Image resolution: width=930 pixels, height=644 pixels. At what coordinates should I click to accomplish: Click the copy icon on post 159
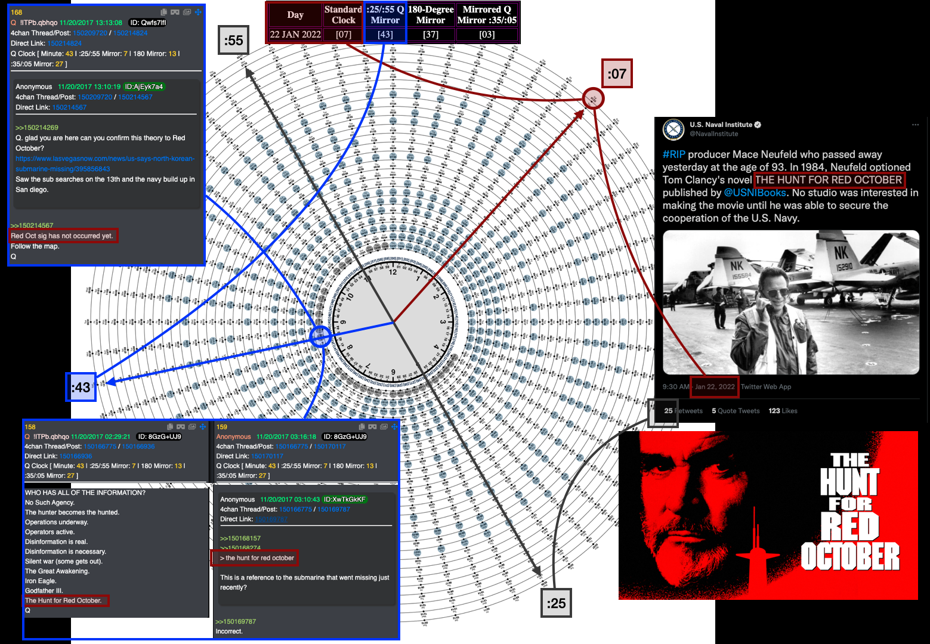[362, 427]
